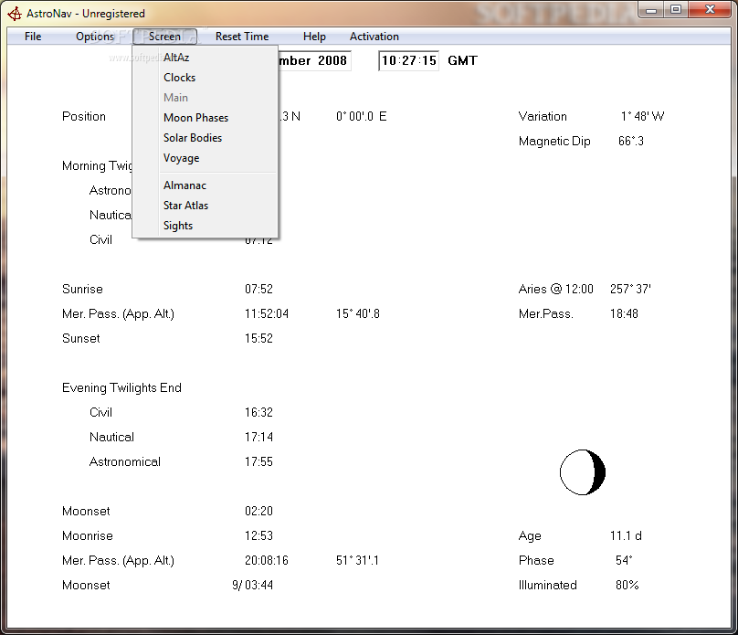
Task: Open the Options menu
Action: pos(95,37)
